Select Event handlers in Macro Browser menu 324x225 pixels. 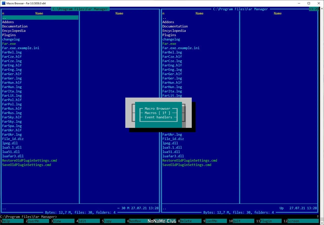click(x=158, y=117)
